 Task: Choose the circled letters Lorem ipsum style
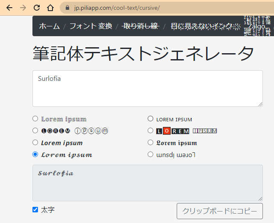pyautogui.click(x=35, y=131)
